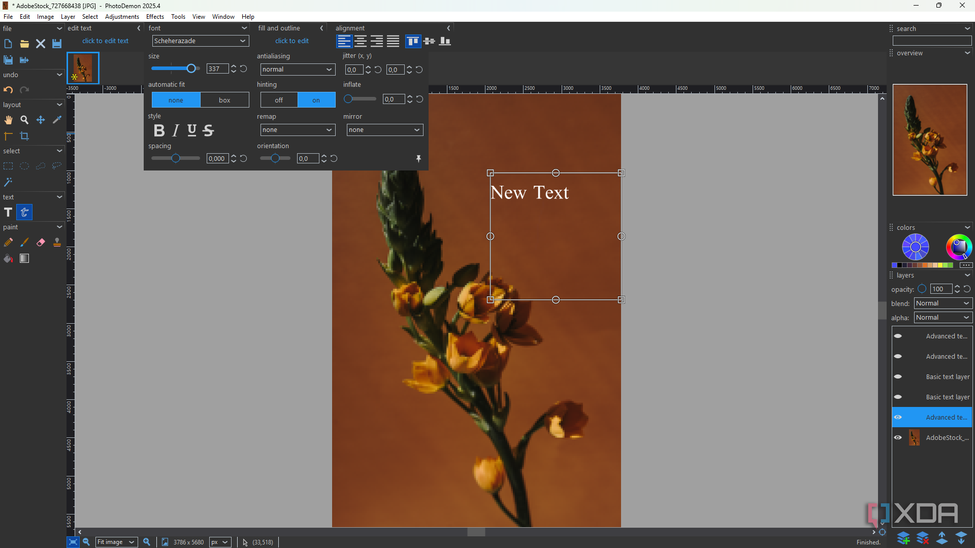The image size is (975, 548).
Task: Set automatic fit to none
Action: (176, 100)
